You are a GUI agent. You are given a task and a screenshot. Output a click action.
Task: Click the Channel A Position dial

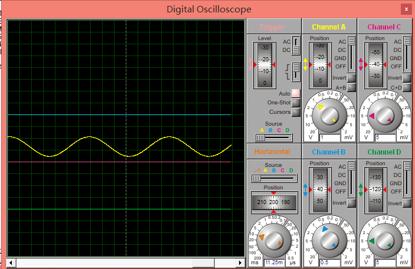pyautogui.click(x=320, y=65)
